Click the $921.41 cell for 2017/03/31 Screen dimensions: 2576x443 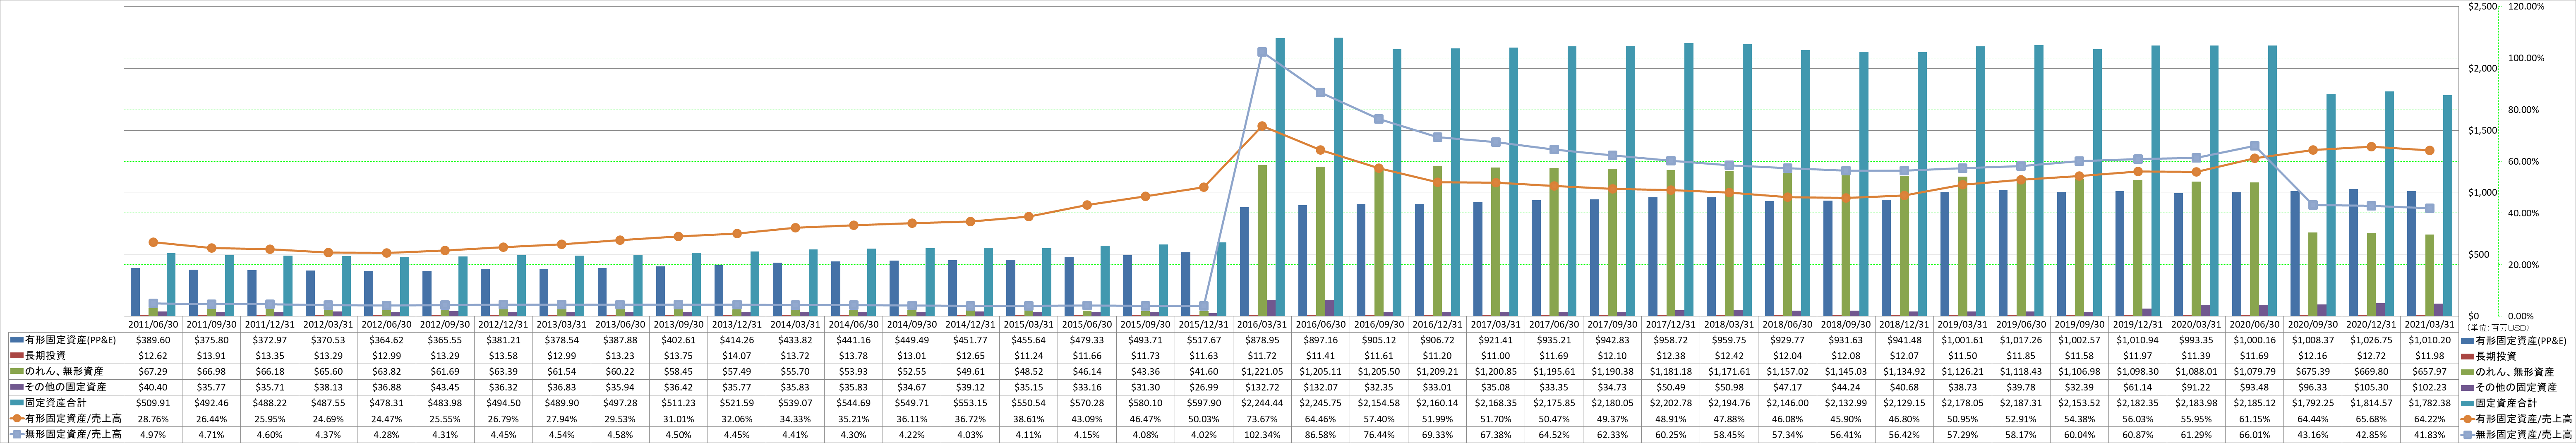click(1496, 340)
